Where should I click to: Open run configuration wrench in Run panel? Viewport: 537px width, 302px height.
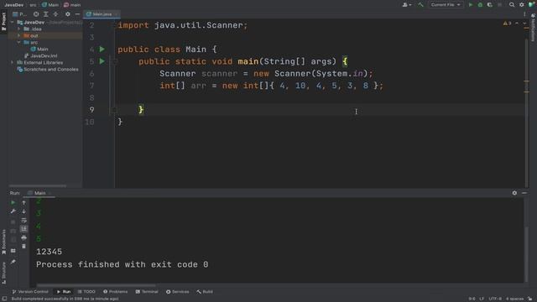(x=13, y=211)
